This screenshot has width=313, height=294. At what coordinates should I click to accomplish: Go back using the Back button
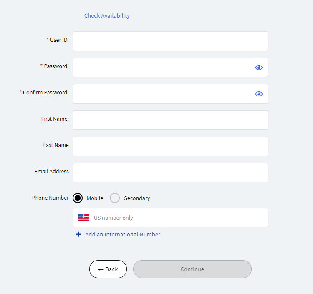pos(108,269)
